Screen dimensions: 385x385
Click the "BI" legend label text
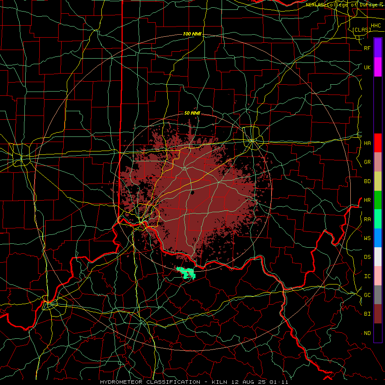point(367,314)
